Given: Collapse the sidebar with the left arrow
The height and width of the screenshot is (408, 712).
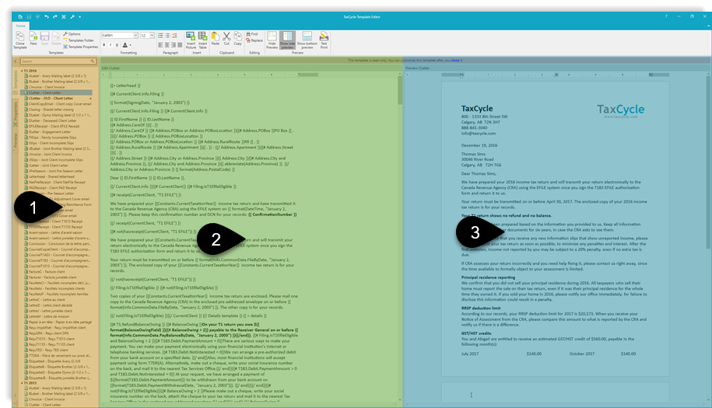Looking at the screenshot, I should pos(16,61).
